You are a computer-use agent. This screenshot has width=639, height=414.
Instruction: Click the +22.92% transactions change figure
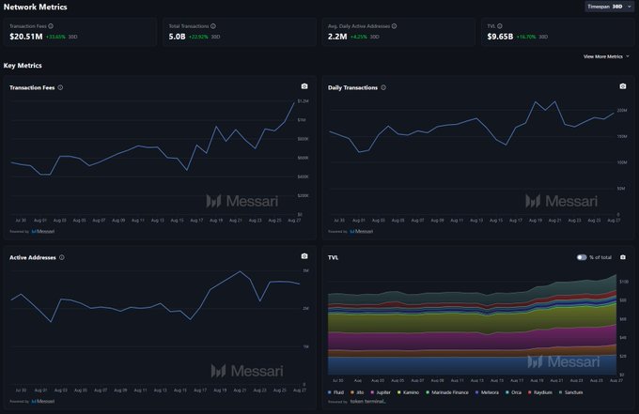click(198, 37)
